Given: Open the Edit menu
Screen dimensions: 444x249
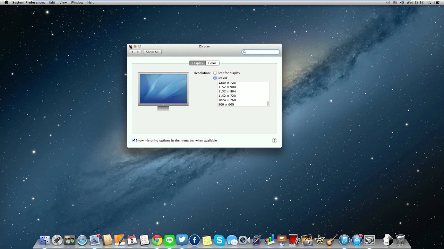Looking at the screenshot, I should (52, 2).
